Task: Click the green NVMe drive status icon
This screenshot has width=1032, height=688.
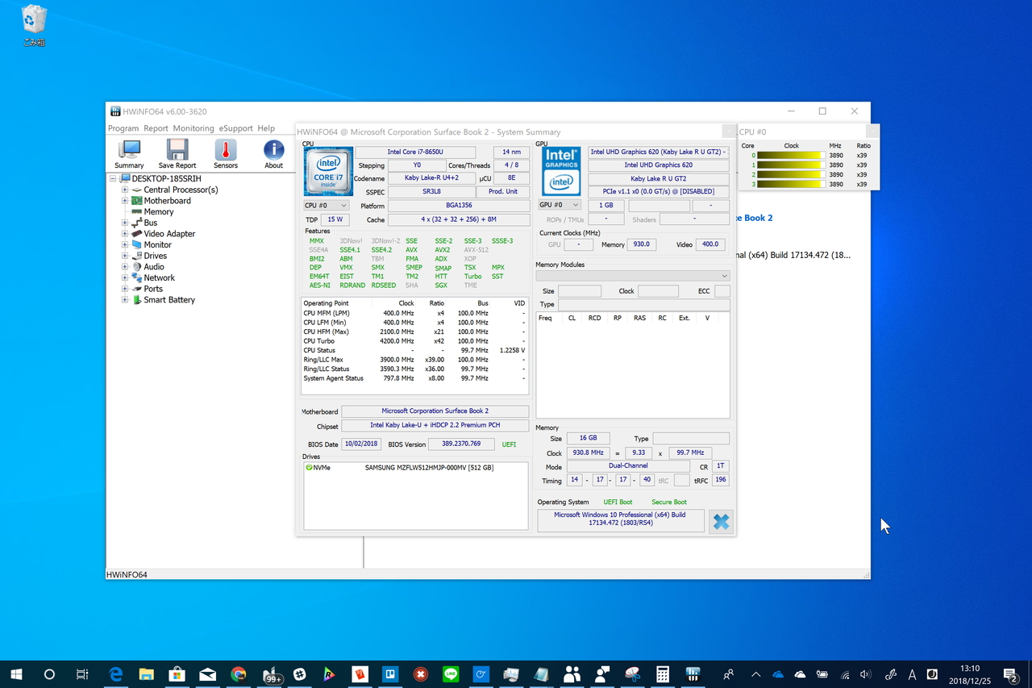Action: [309, 467]
